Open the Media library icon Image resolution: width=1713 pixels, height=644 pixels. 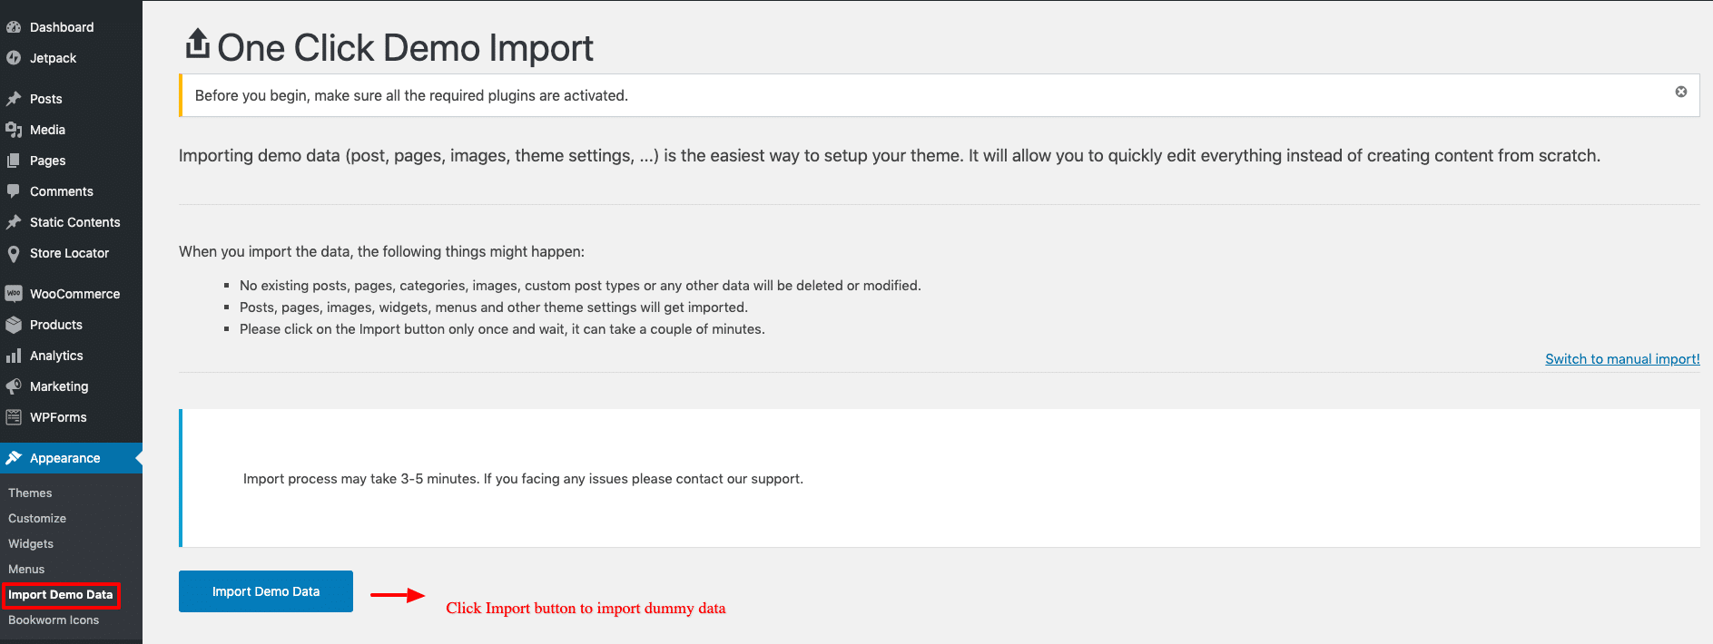coord(14,130)
